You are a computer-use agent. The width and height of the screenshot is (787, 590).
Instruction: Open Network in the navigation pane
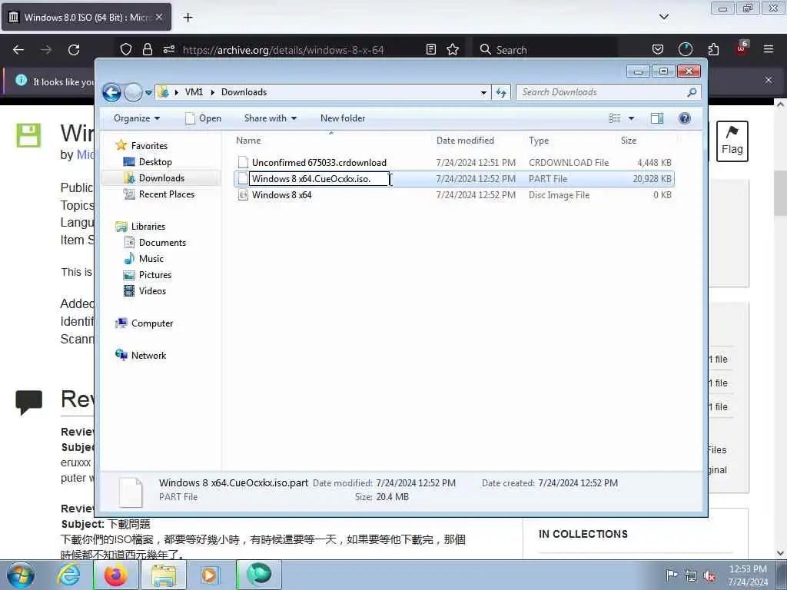(148, 355)
